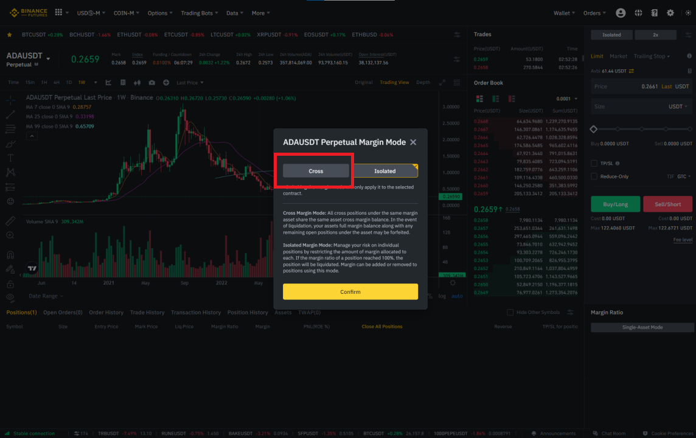
Task: Open the Last Price dropdown
Action: pos(190,83)
